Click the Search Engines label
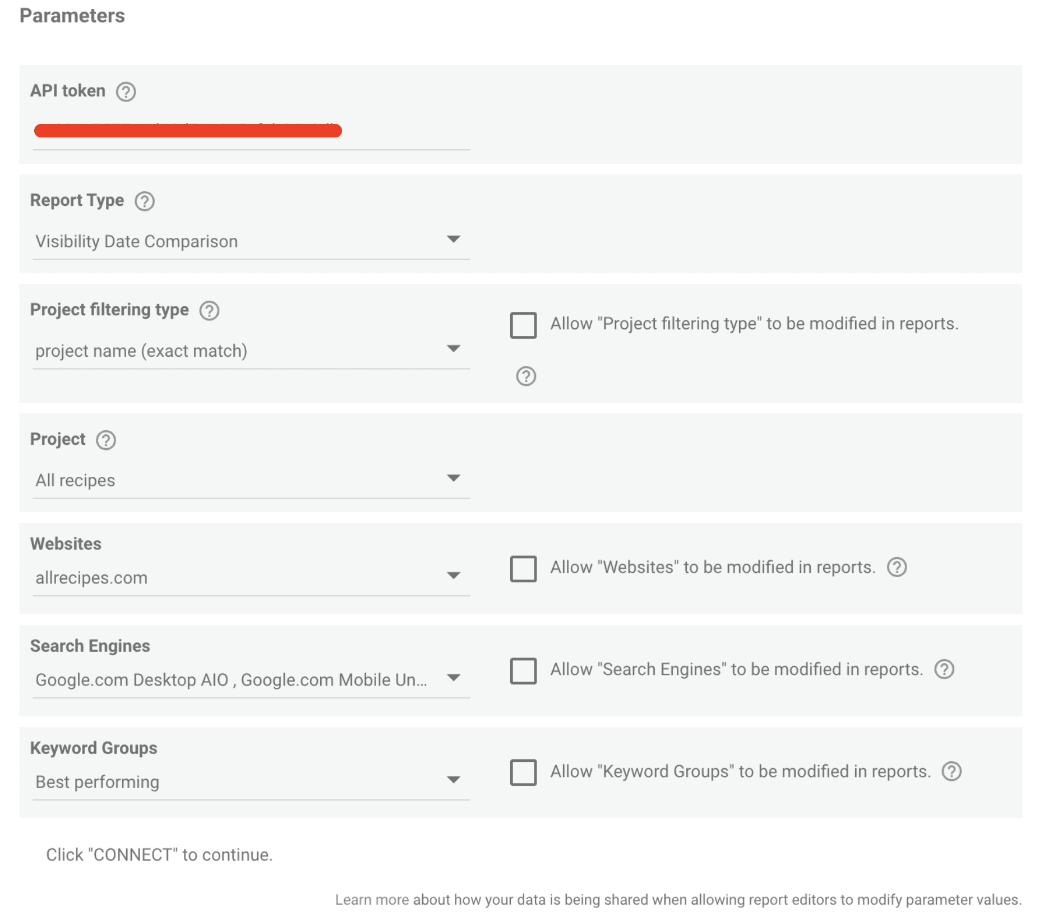1053x920 pixels. [90, 646]
